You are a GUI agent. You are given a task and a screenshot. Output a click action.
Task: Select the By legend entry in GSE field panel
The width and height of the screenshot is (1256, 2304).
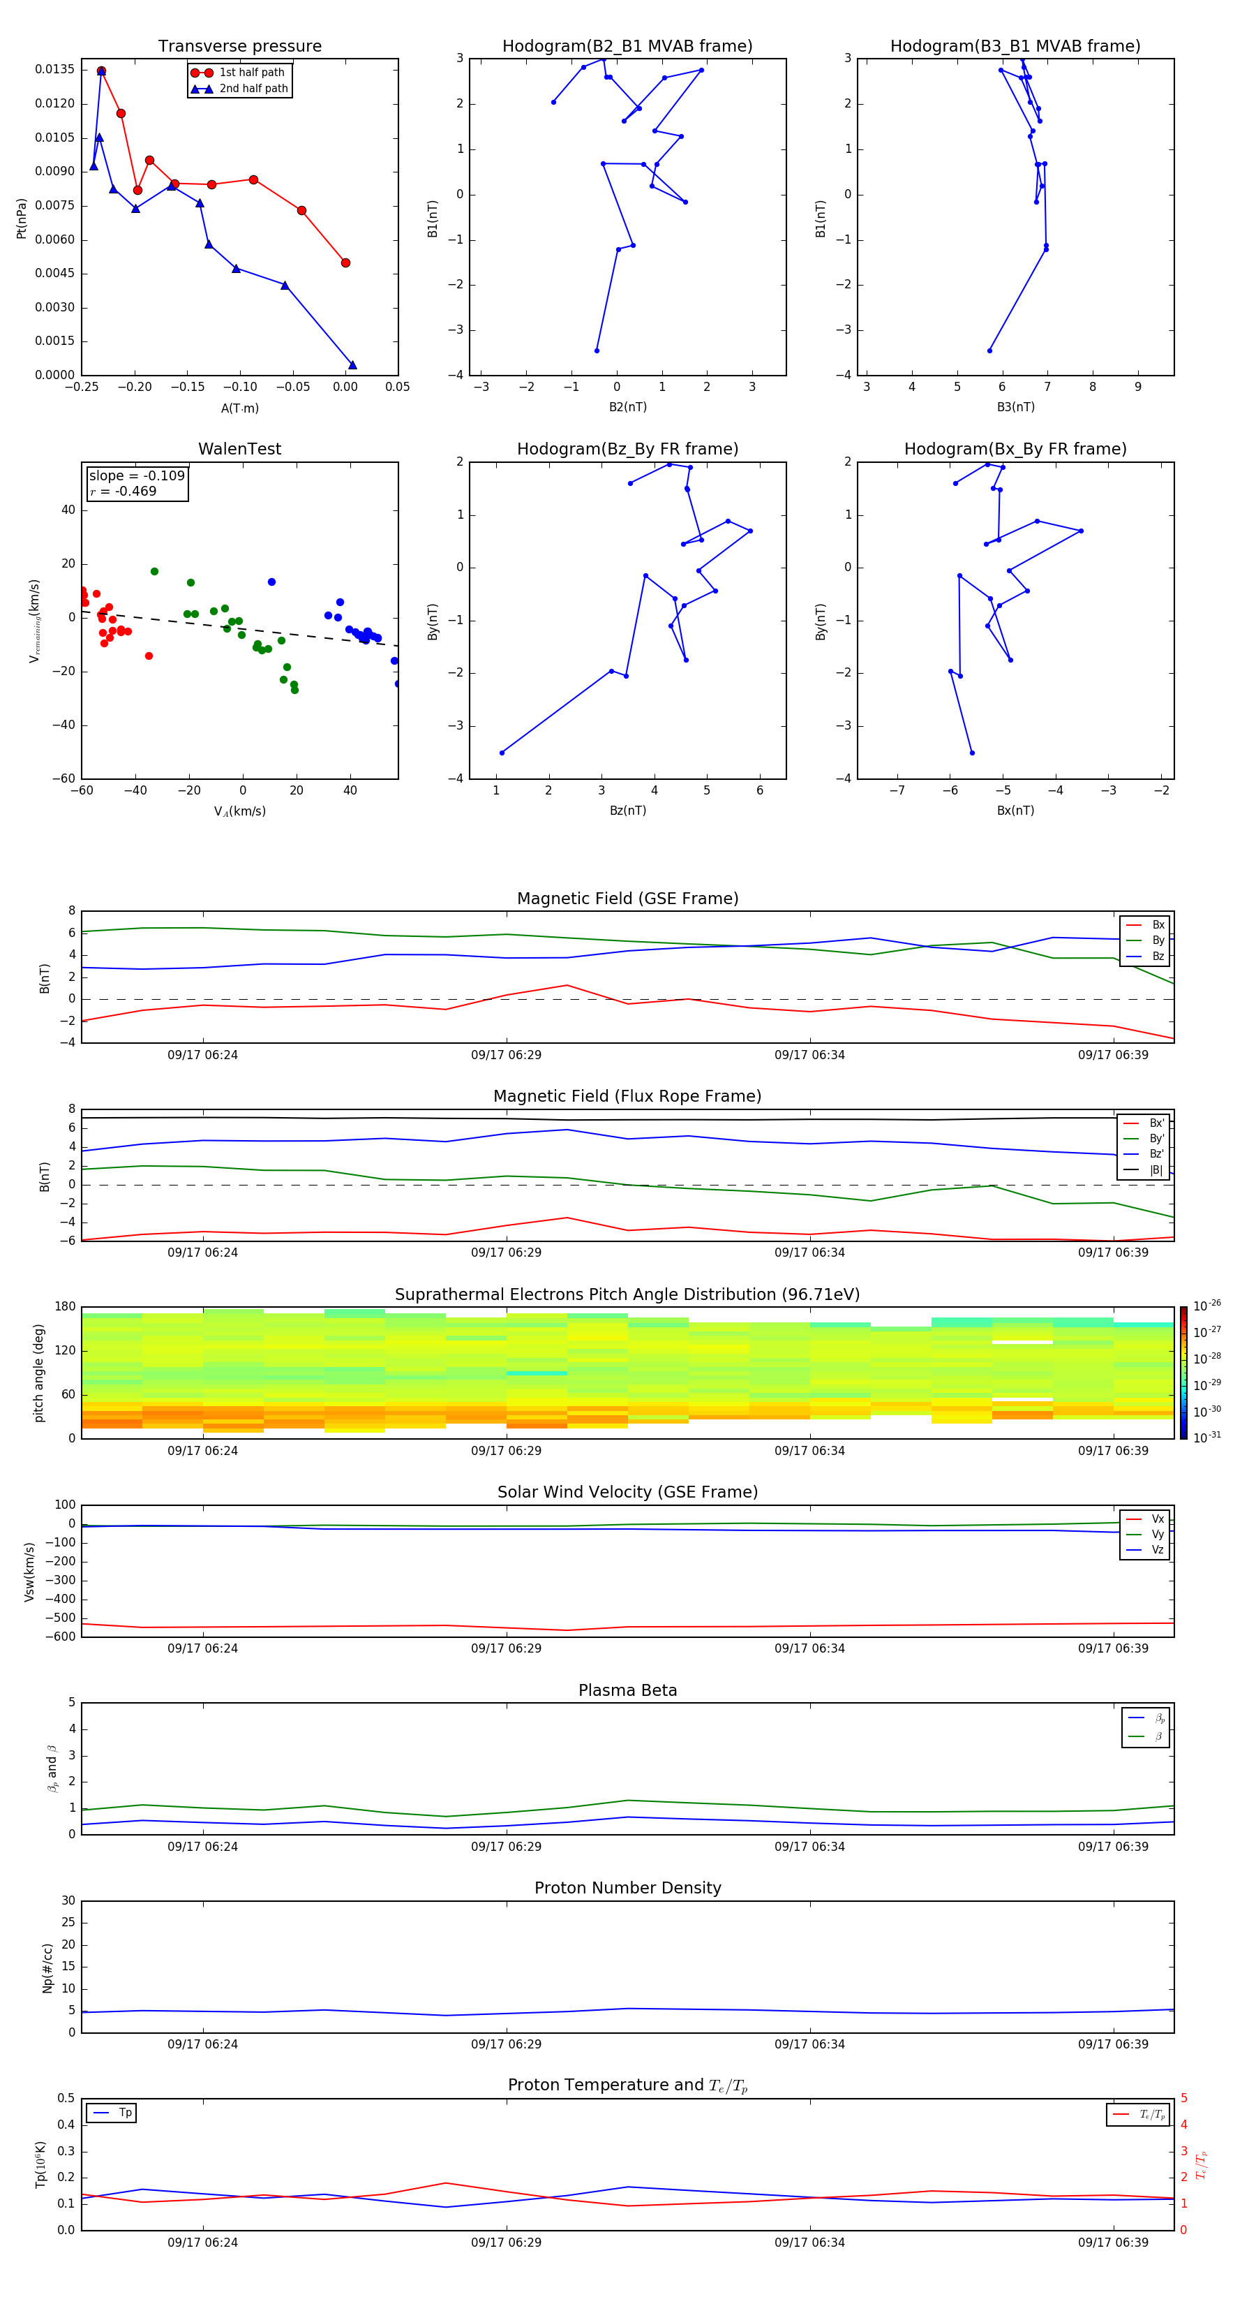pos(1145,940)
